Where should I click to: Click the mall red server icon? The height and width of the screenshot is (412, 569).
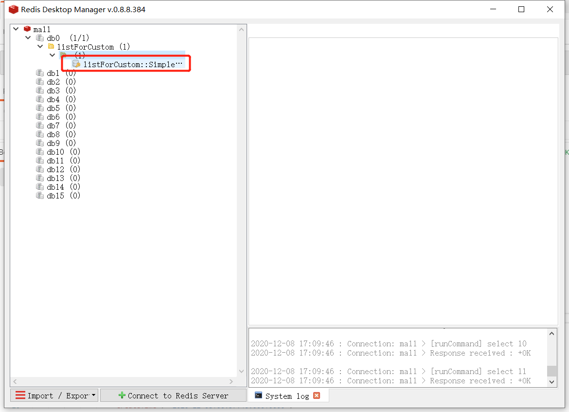tap(27, 29)
